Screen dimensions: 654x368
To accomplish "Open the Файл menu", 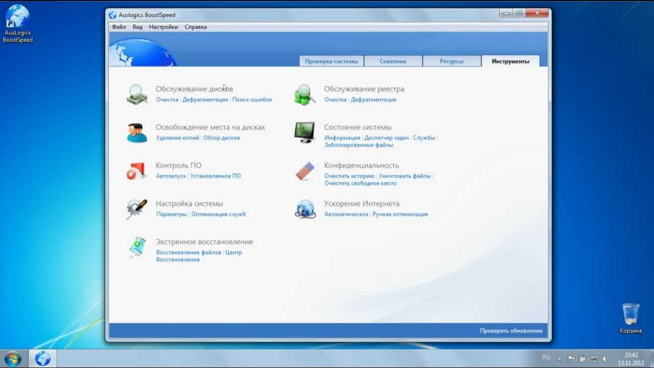I will pyautogui.click(x=119, y=27).
